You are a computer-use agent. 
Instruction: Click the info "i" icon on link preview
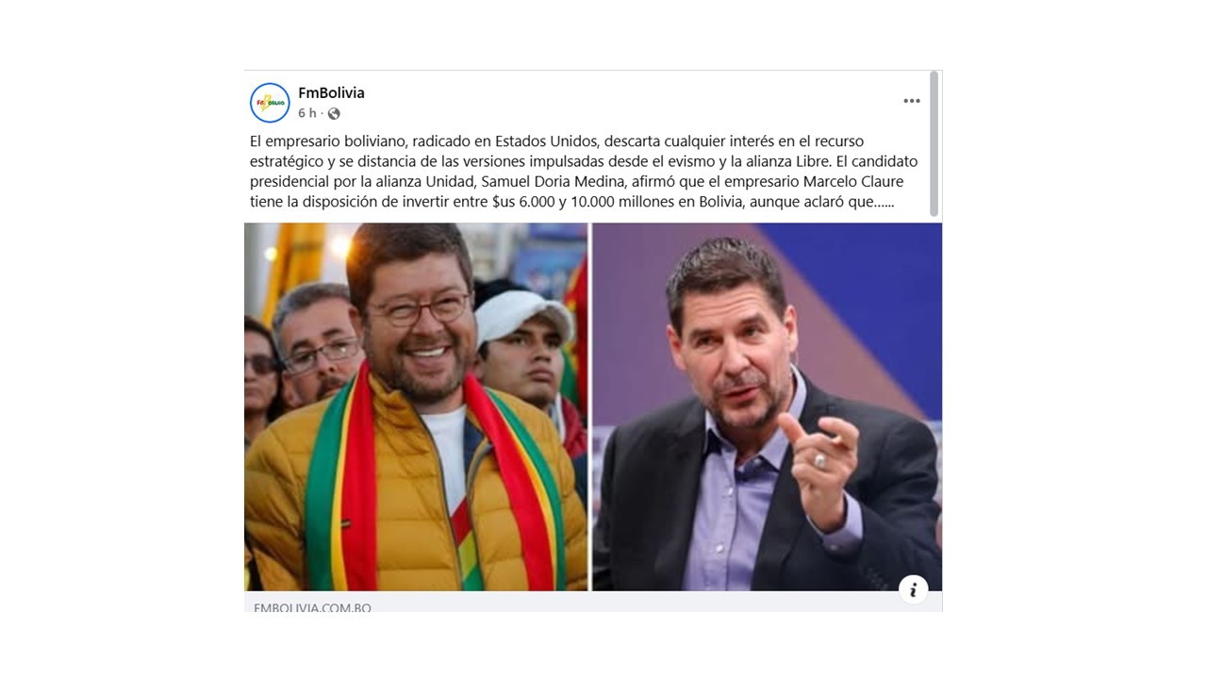[x=913, y=589]
